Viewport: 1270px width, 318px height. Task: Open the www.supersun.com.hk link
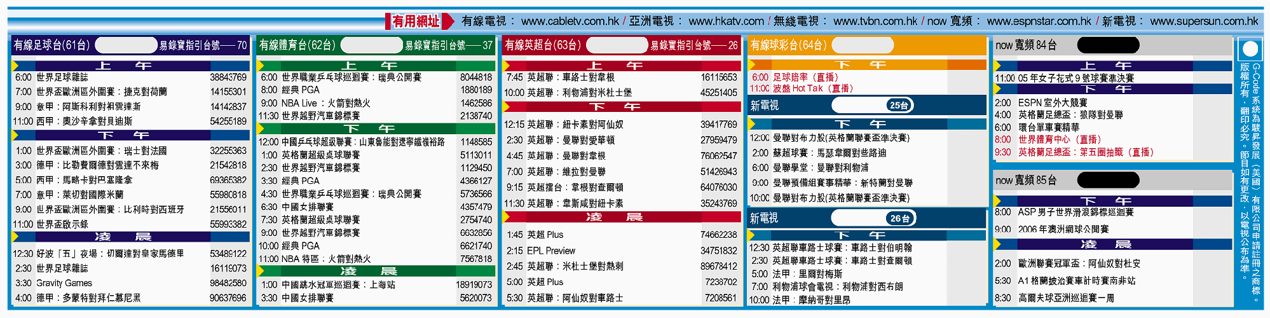pos(1204,21)
